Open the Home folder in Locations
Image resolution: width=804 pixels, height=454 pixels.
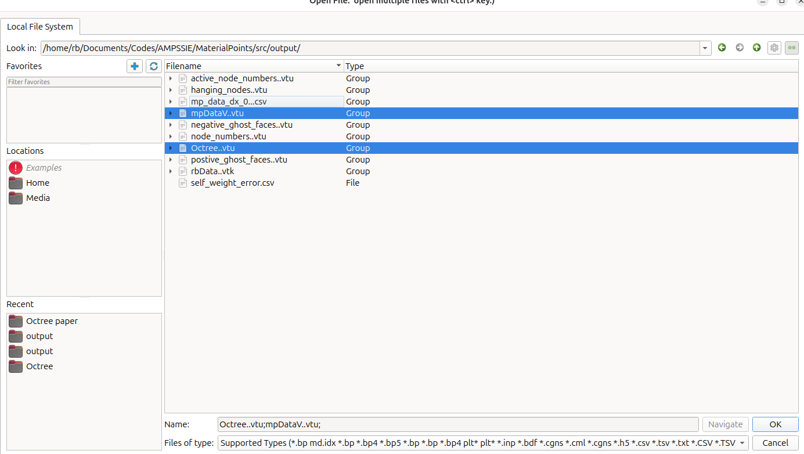[38, 183]
